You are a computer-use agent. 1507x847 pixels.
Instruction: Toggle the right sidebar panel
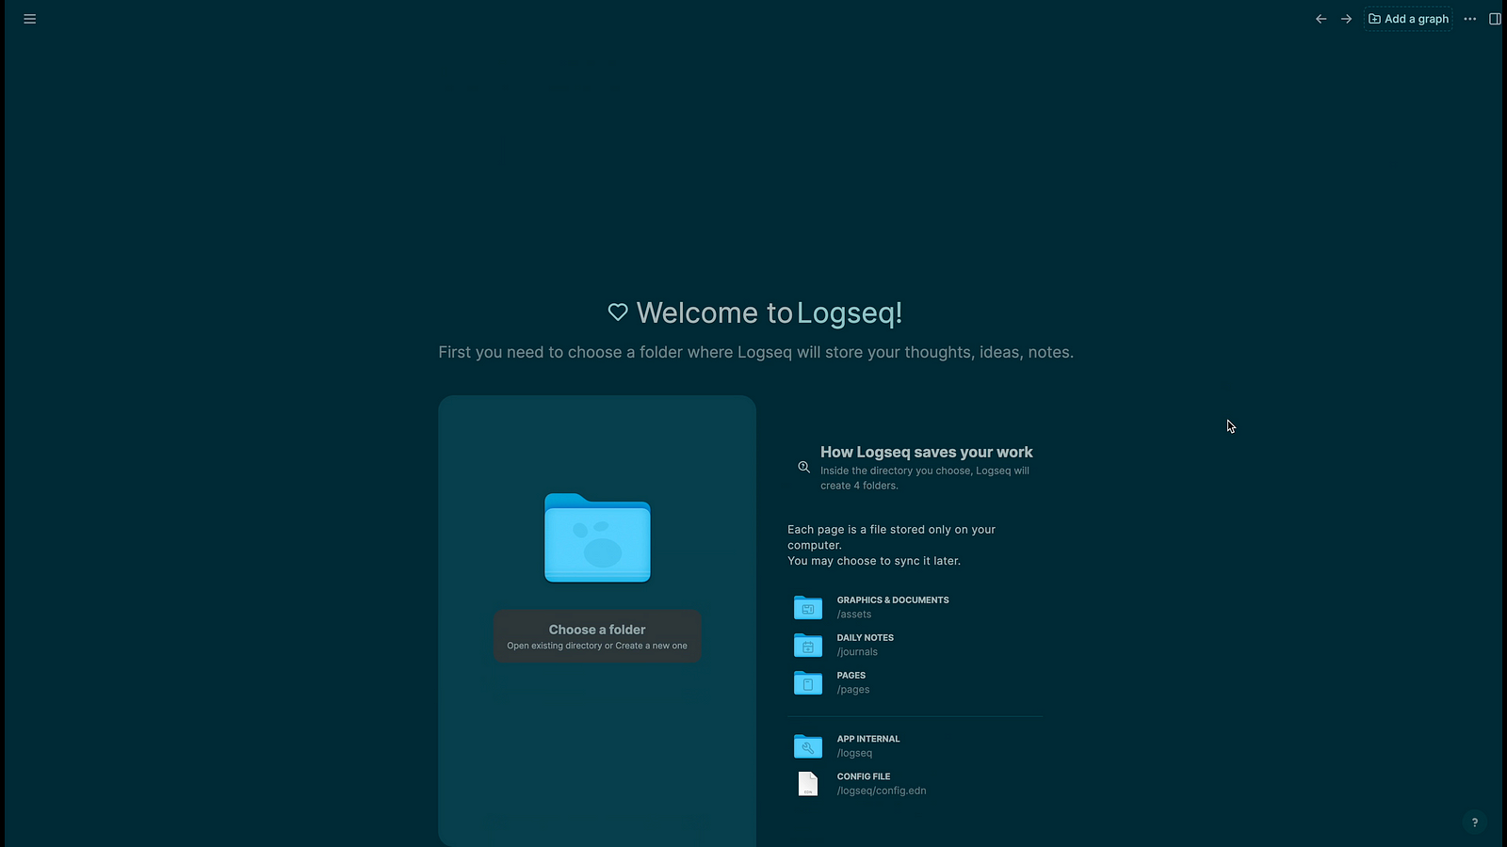1495,19
